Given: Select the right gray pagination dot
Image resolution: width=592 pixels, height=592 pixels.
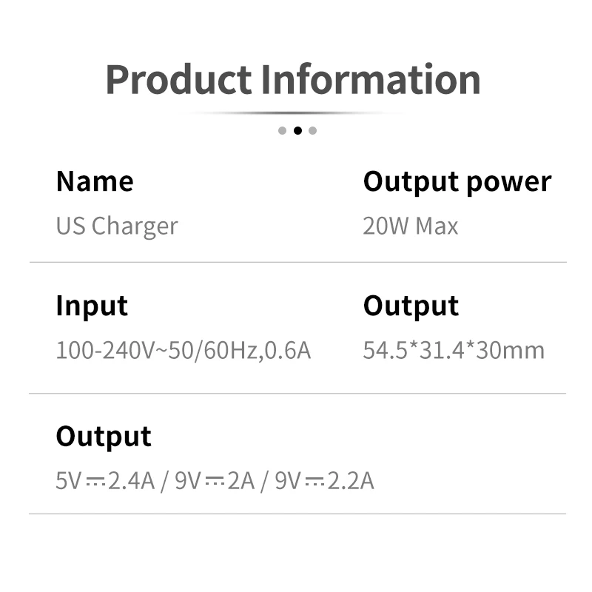Looking at the screenshot, I should (x=313, y=131).
